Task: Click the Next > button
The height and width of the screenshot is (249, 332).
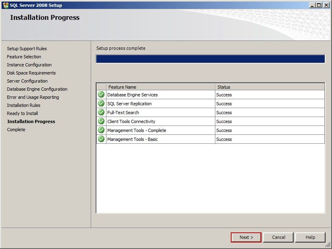Action: pos(246,237)
